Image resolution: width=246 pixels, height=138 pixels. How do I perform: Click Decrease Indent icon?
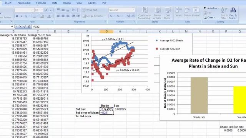[x=73, y=16]
